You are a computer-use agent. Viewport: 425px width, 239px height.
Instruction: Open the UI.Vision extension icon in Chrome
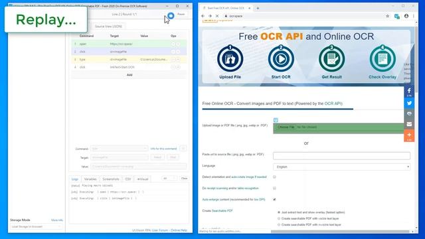pos(397,16)
